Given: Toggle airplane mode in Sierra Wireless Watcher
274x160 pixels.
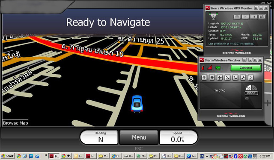Looking at the screenshot, I should [x=220, y=78].
